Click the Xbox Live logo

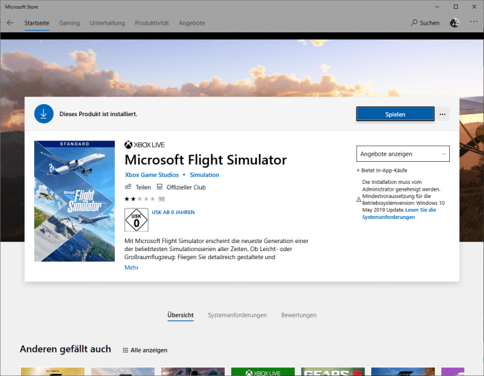pyautogui.click(x=144, y=145)
